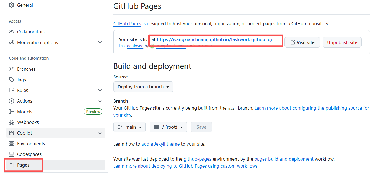This screenshot has height=173, width=371.
Task: Open Tags settings
Action: [56, 80]
